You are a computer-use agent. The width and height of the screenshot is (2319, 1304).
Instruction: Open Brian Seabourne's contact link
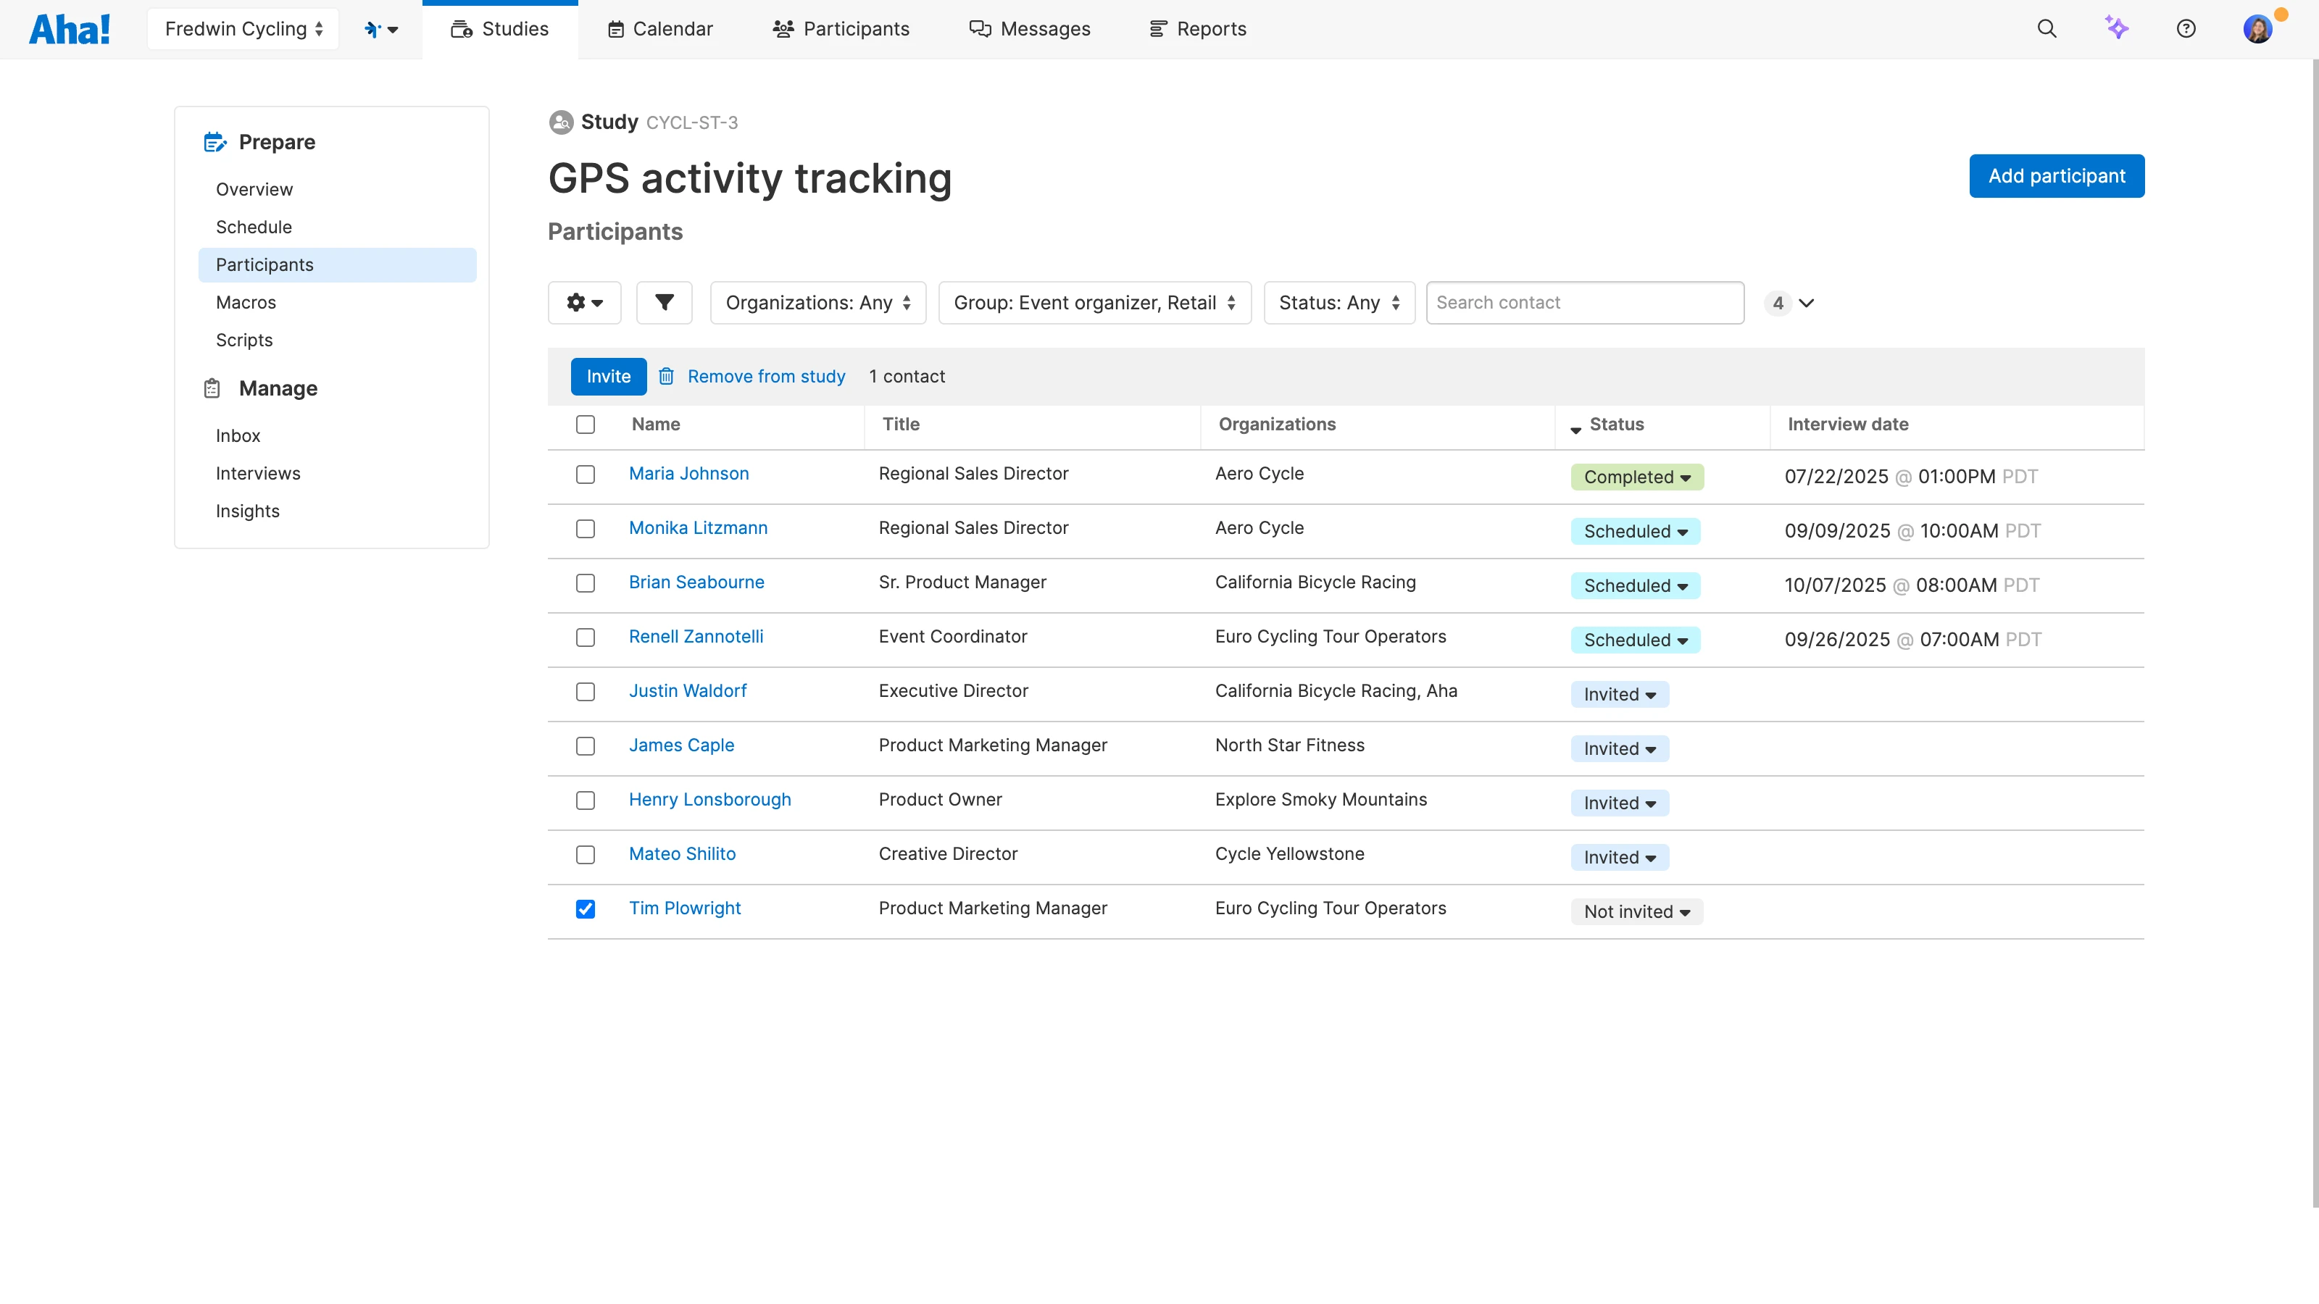(696, 582)
